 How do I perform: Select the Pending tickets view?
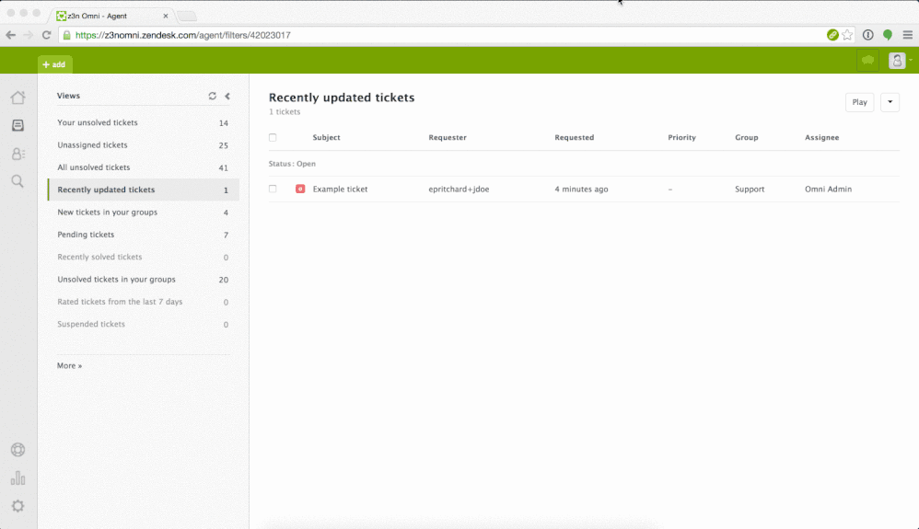tap(86, 235)
